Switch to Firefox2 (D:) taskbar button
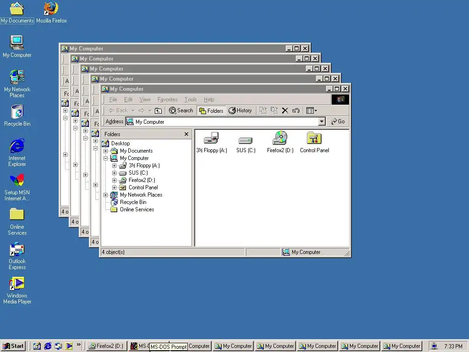Viewport: 469px width, 352px height. (107, 346)
